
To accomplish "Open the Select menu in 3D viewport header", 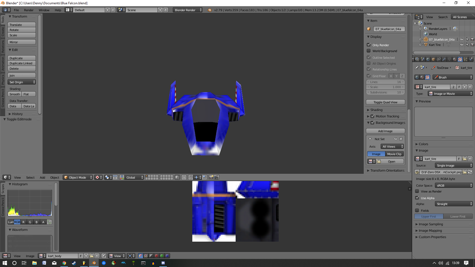I will pos(30,178).
